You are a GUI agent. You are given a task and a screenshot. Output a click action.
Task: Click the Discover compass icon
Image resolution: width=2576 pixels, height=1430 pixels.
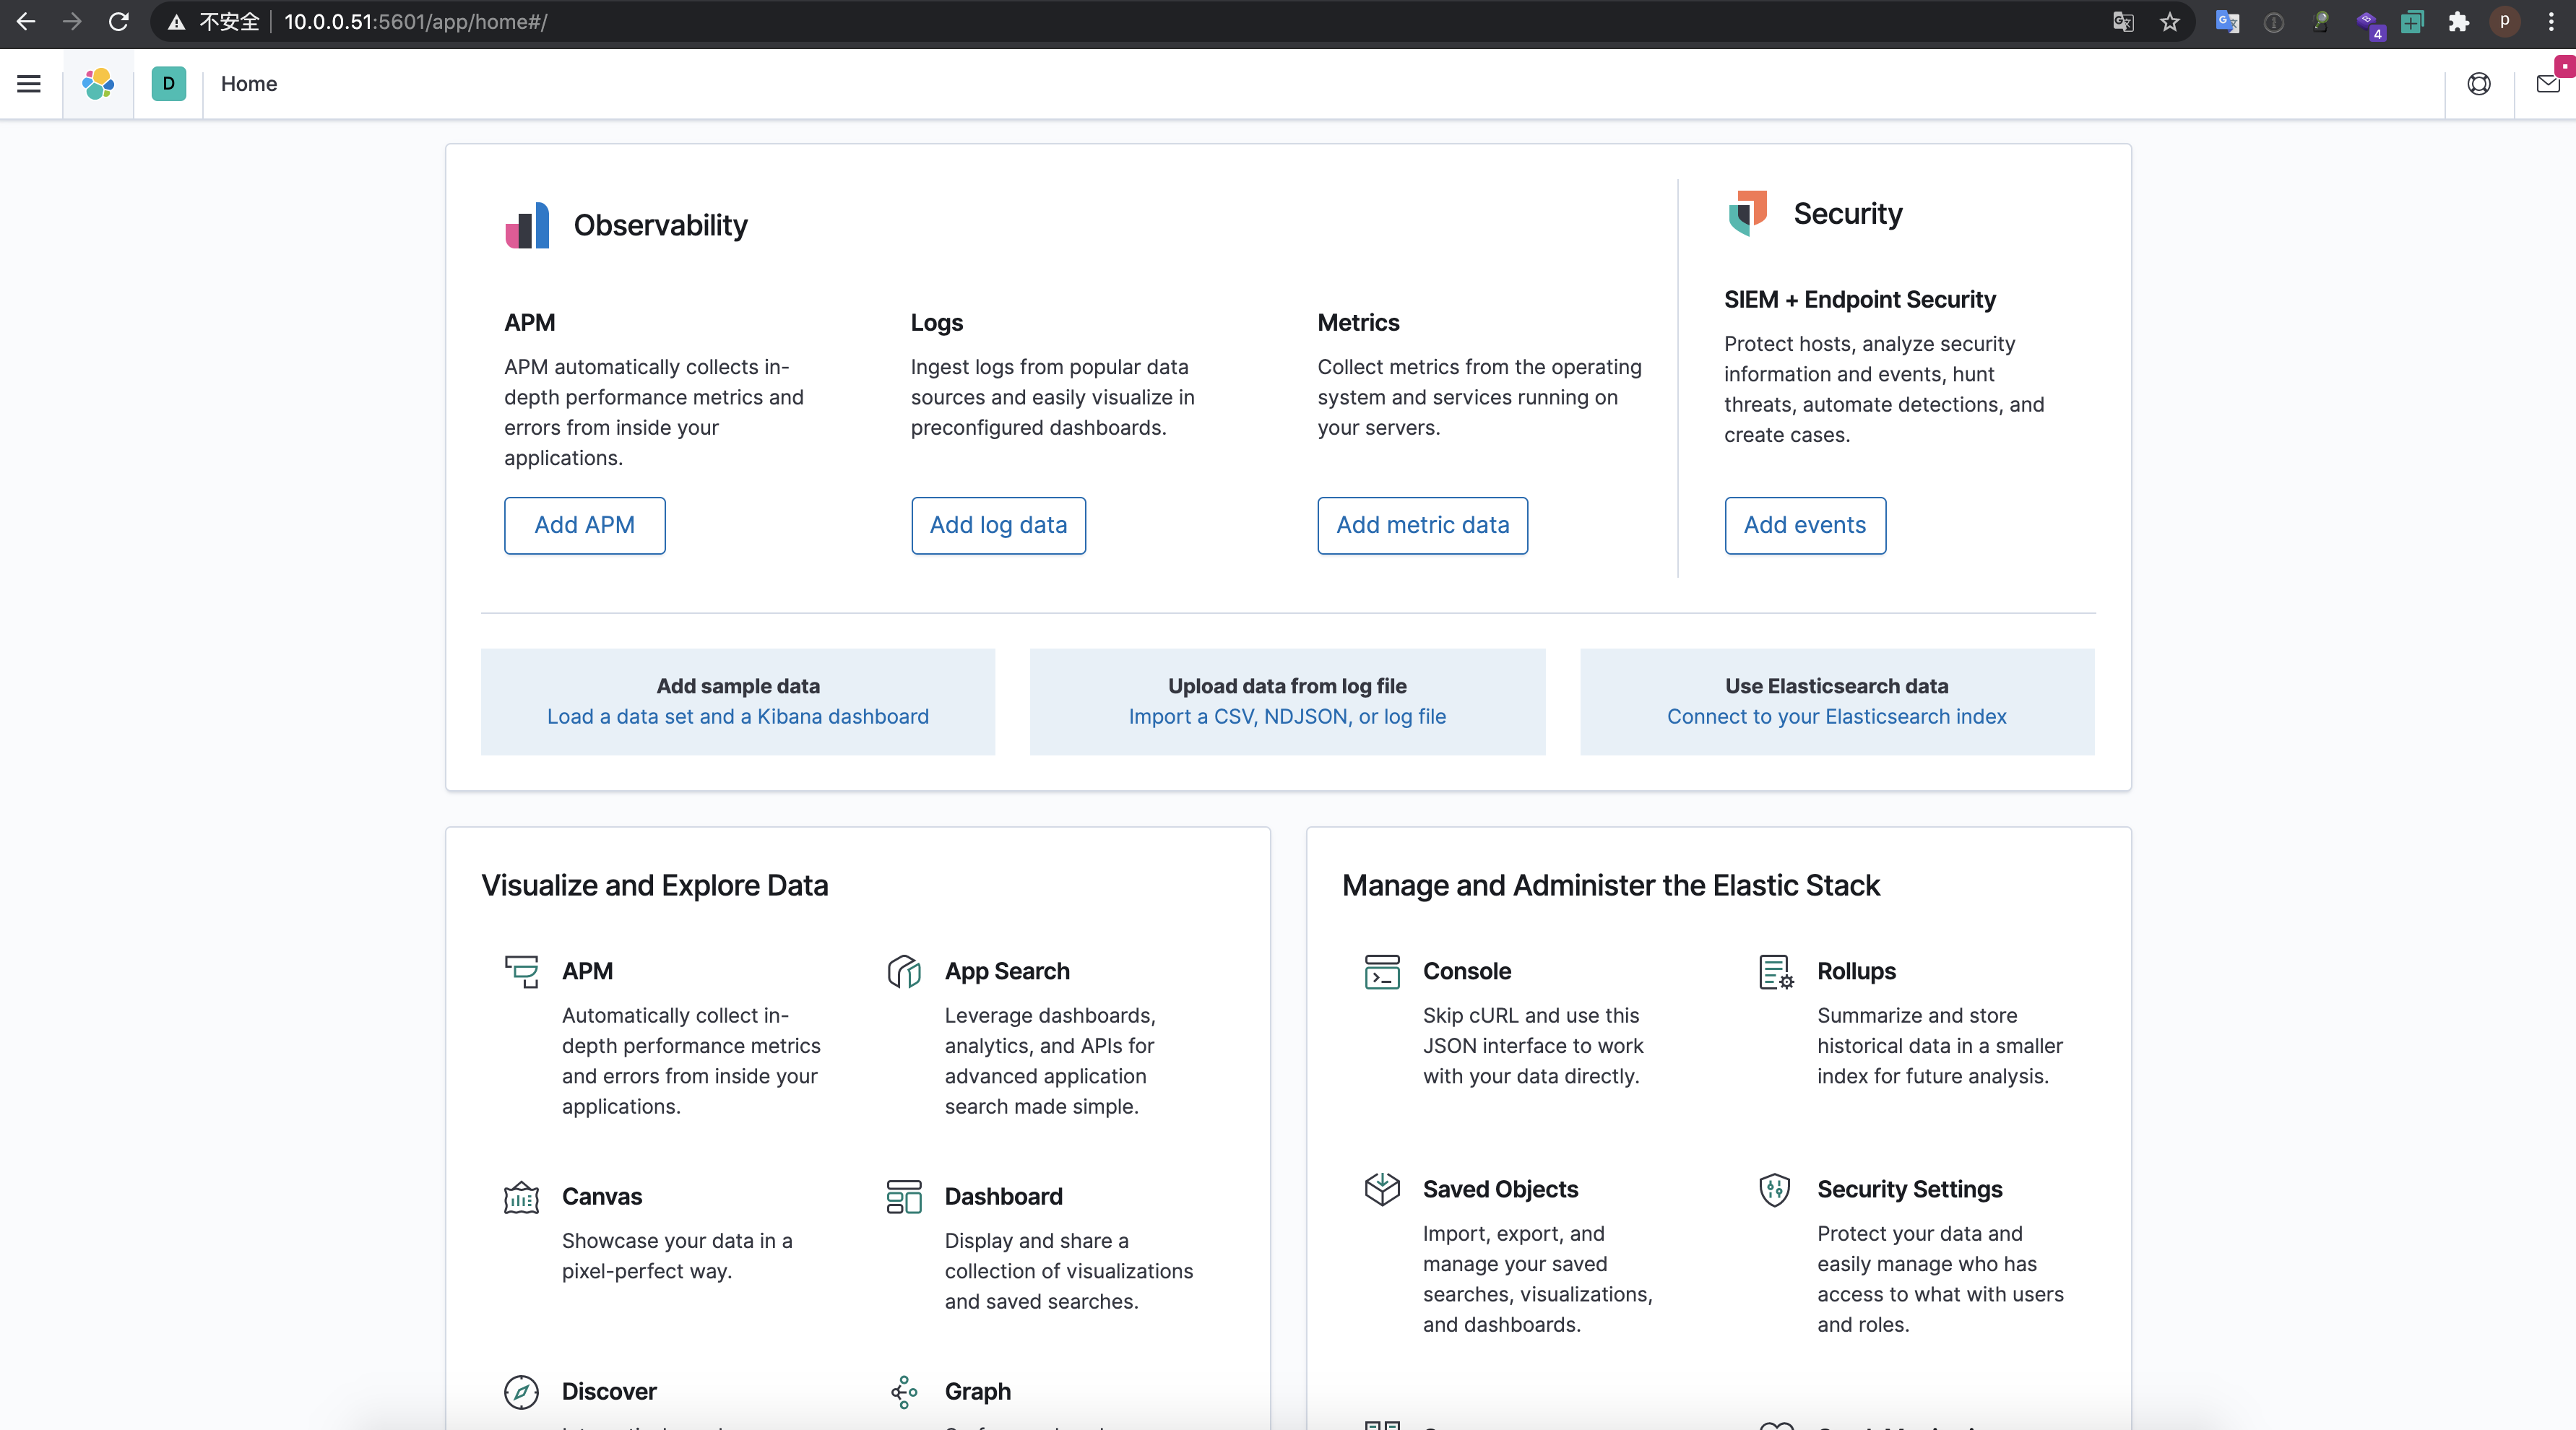(521, 1392)
